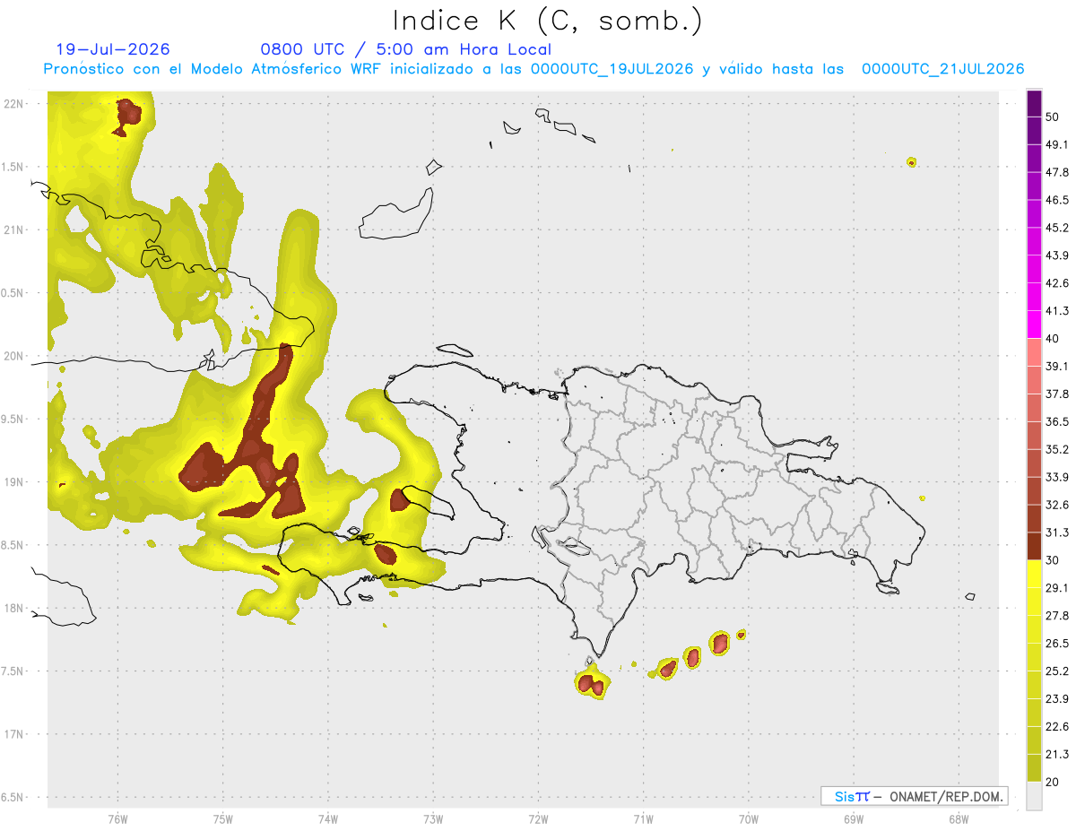Click the colorbar value "35.2"
The height and width of the screenshot is (831, 1076).
(1057, 450)
